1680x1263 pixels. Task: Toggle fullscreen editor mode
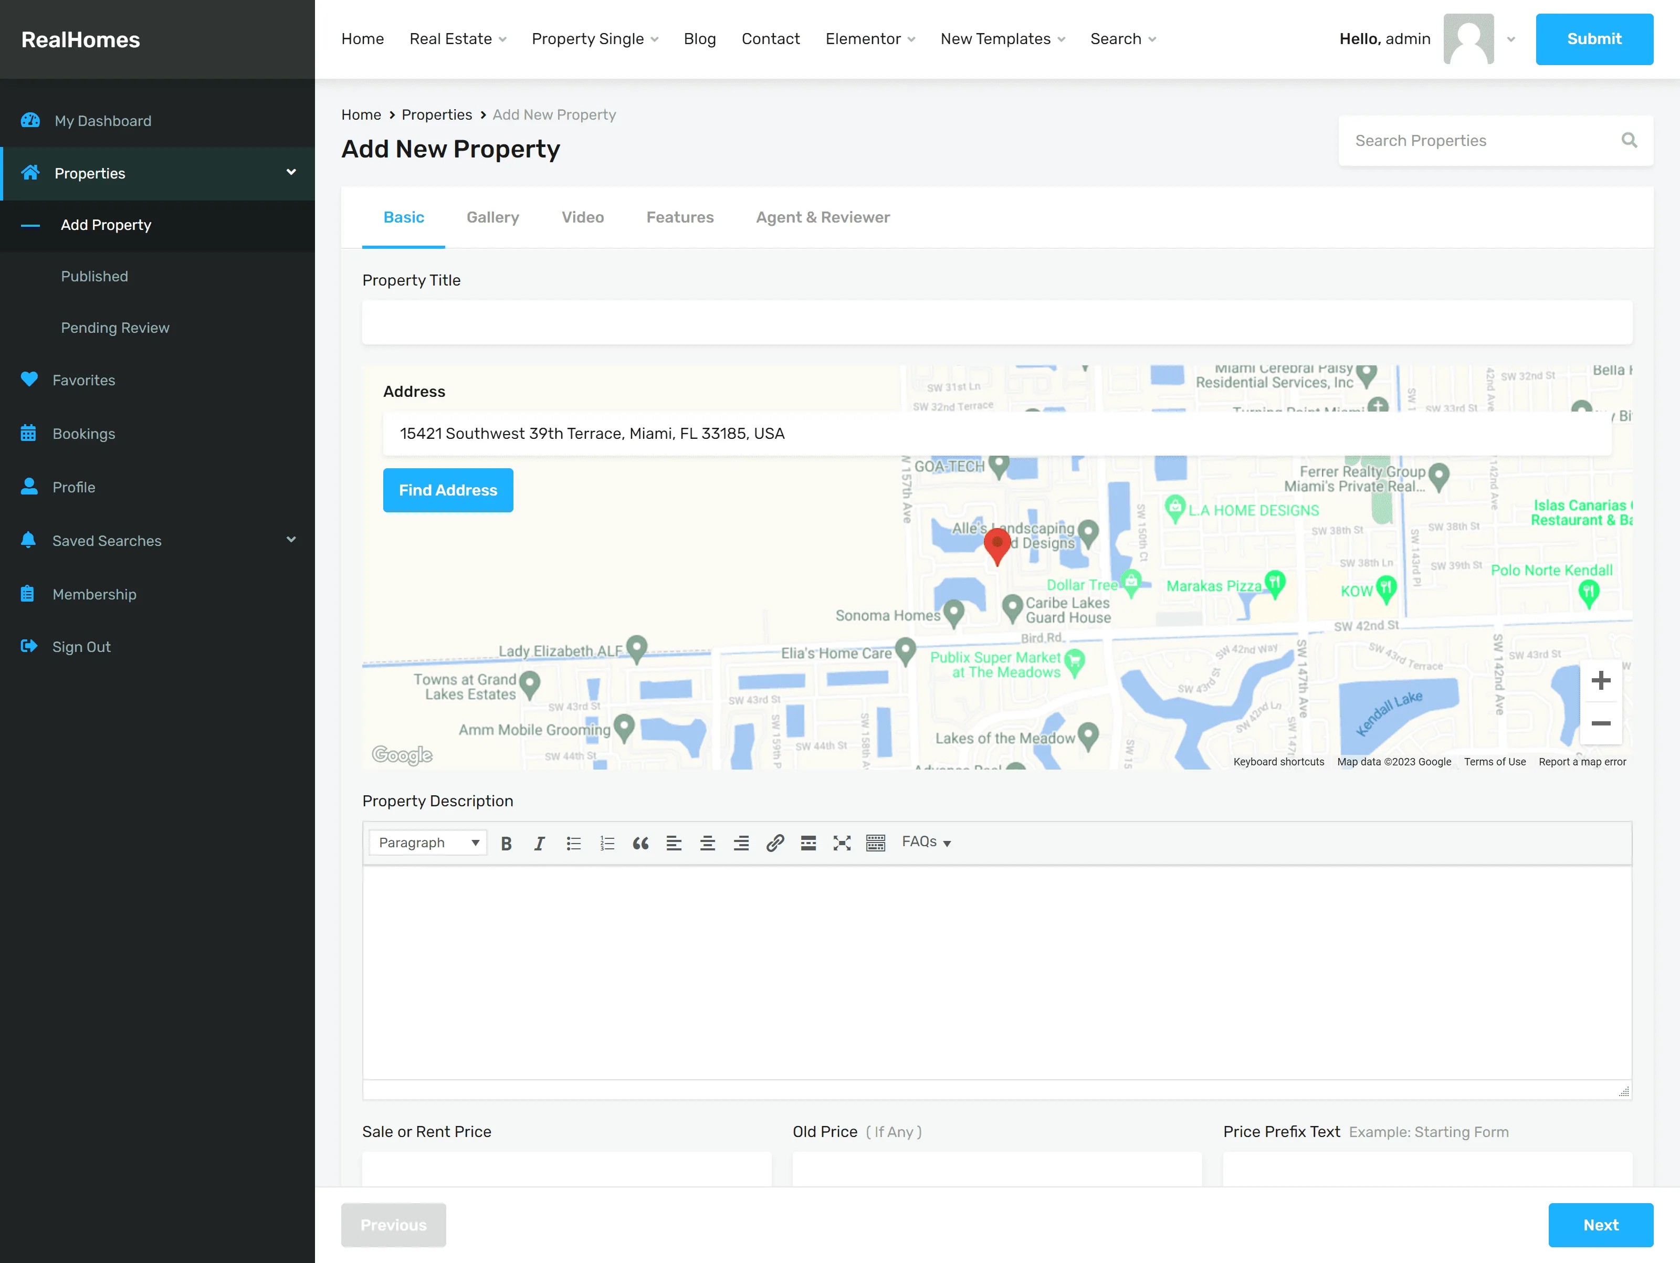click(x=842, y=843)
